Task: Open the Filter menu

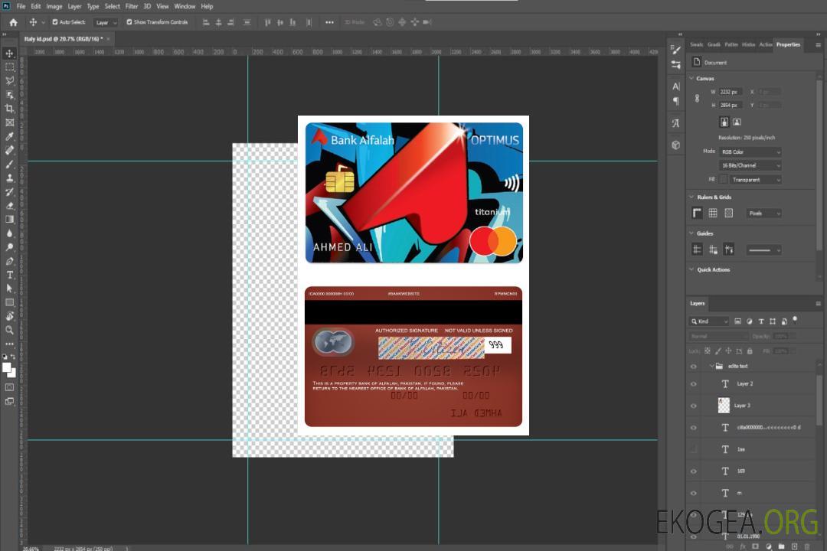Action: [x=132, y=6]
